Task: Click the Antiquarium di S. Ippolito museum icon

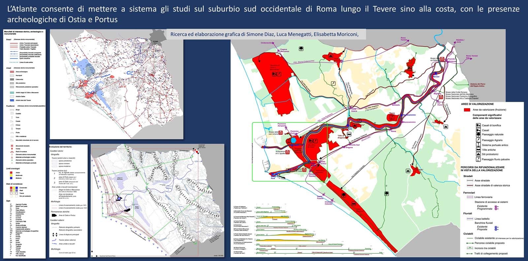Action: tap(288, 152)
